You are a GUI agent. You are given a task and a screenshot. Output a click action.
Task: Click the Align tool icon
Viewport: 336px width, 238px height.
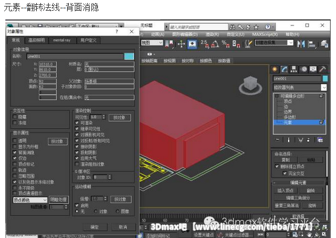pyautogui.click(x=312, y=45)
